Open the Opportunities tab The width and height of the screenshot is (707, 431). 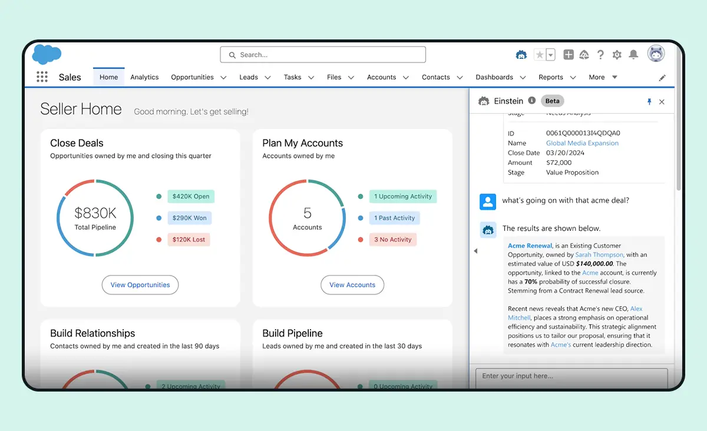[192, 77]
